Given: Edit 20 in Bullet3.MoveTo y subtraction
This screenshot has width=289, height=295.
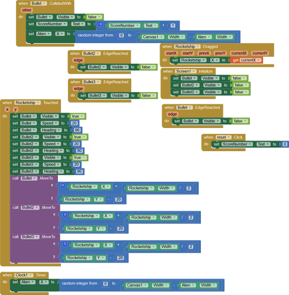Looking at the screenshot, I should [x=121, y=258].
